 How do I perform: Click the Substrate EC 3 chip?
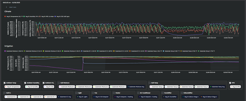[x=37, y=97]
